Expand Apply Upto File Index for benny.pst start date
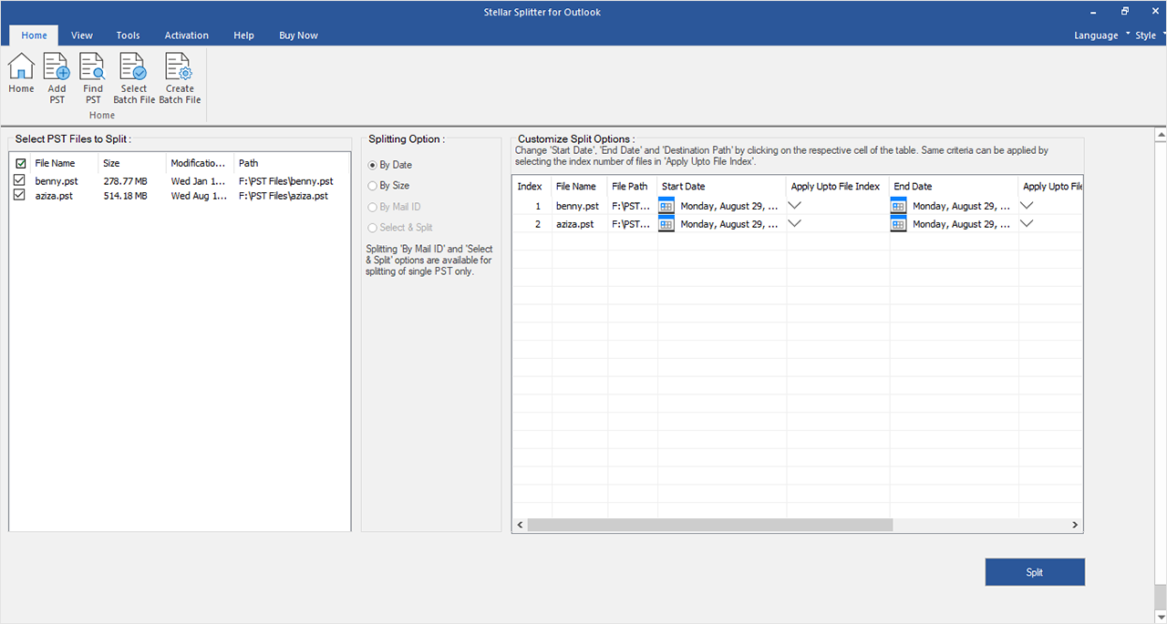The image size is (1167, 624). (x=794, y=206)
